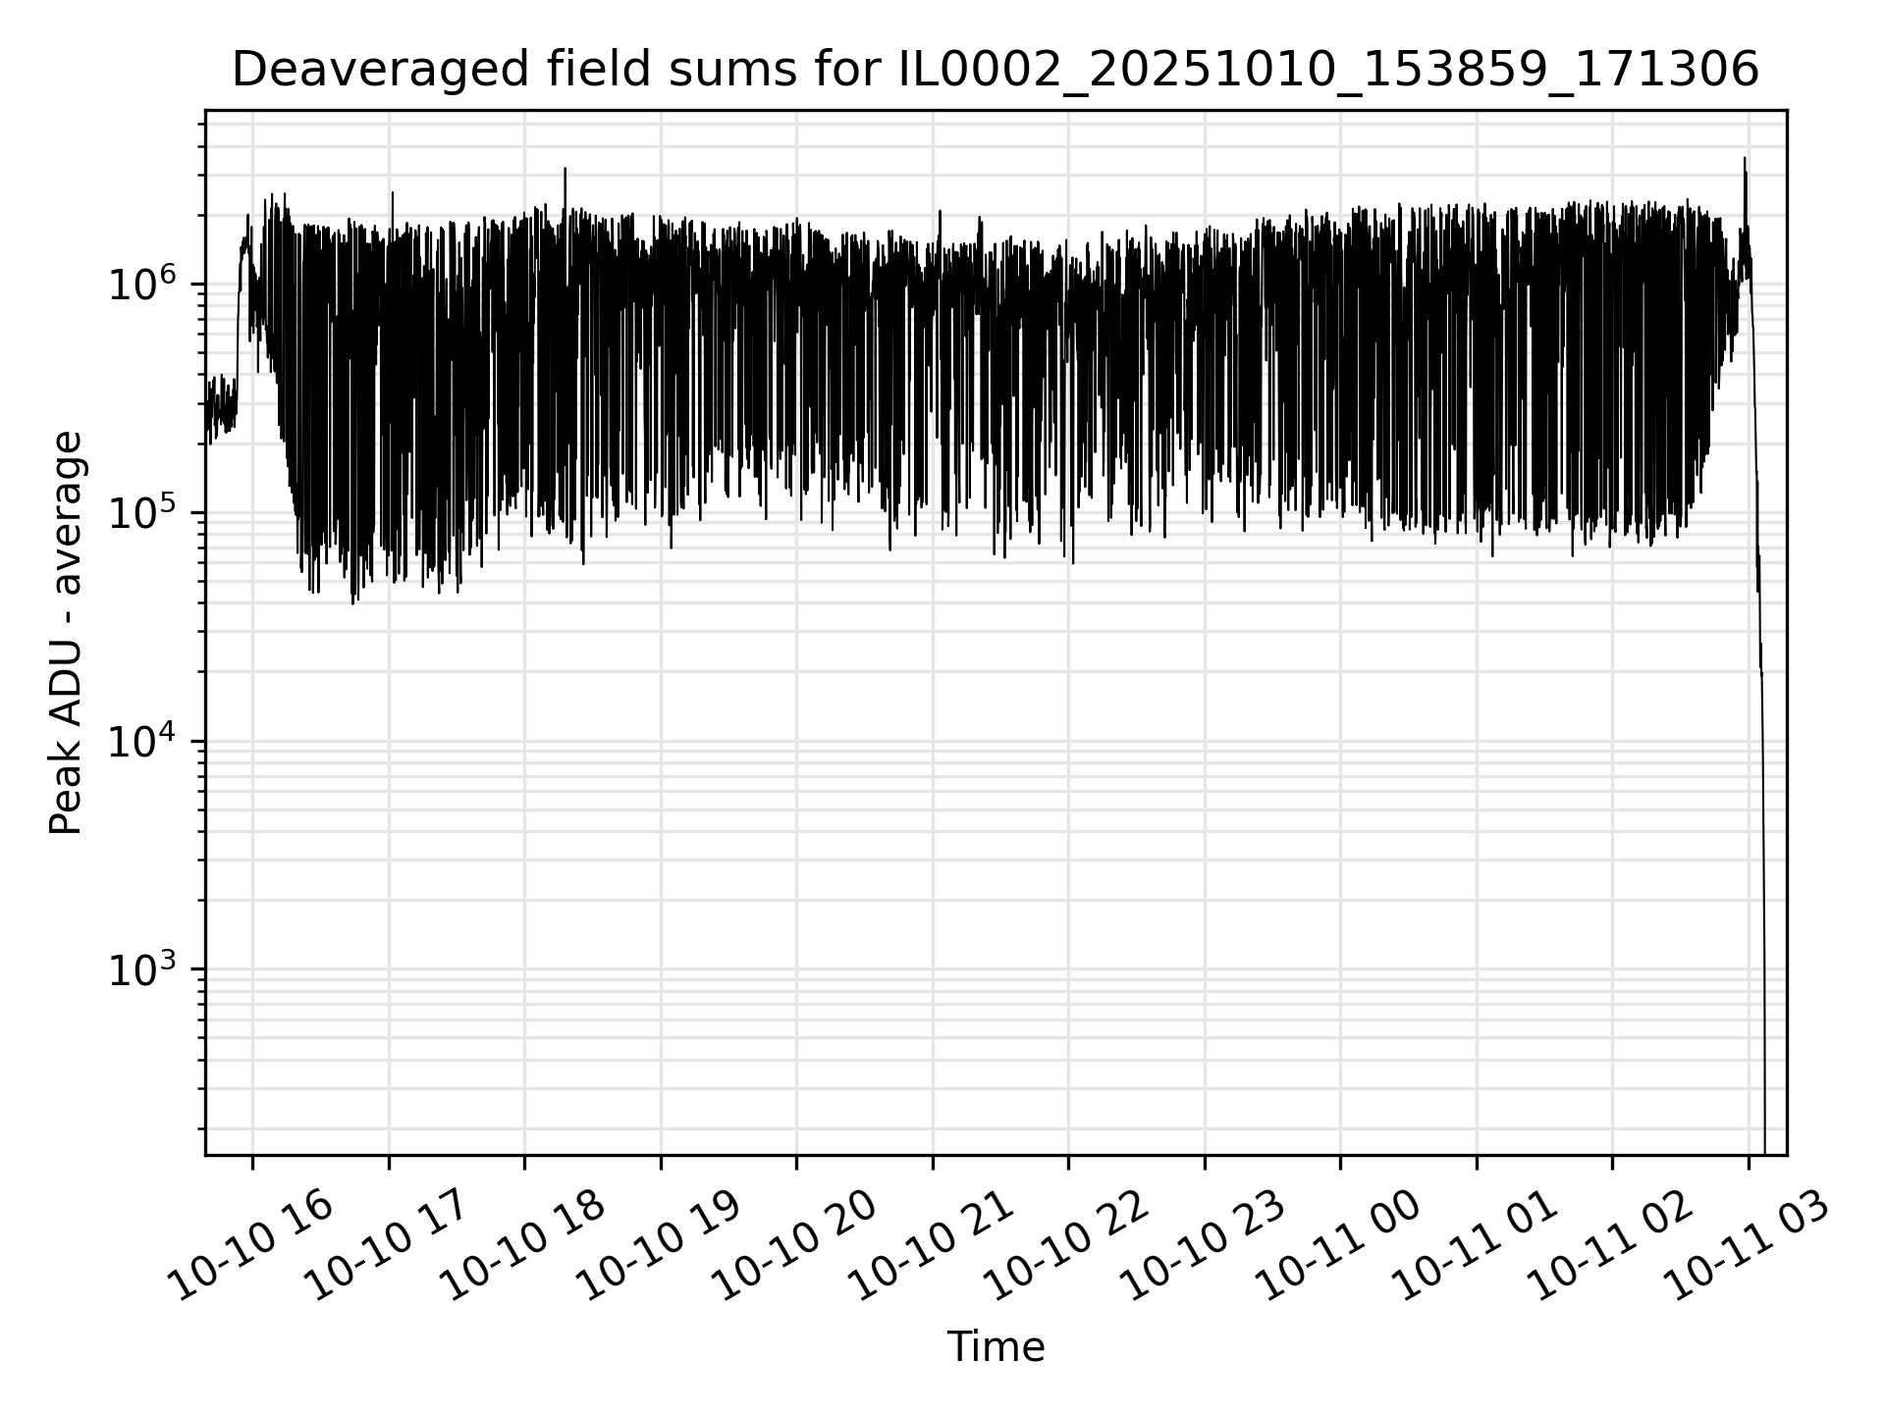Click the '10-10 19' x-axis tick label

[x=658, y=1244]
